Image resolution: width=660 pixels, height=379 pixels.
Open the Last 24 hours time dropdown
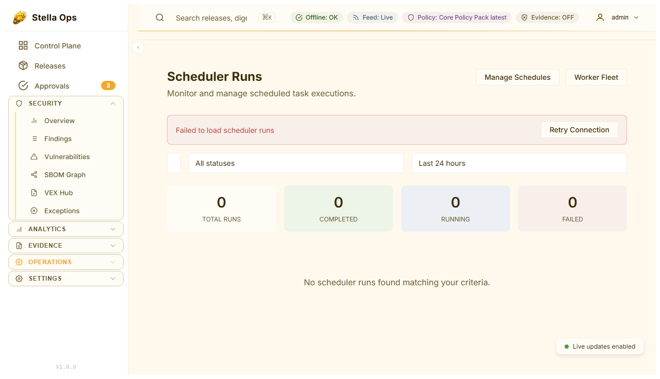(x=519, y=163)
